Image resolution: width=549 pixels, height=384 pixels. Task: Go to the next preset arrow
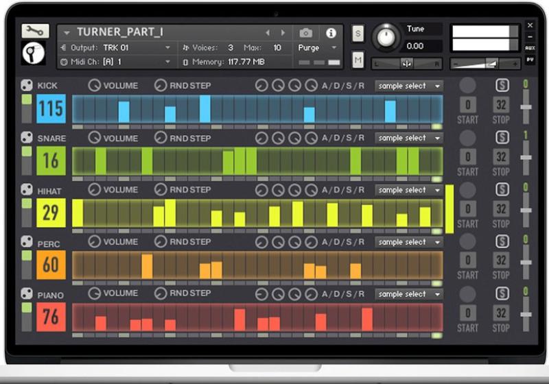point(283,33)
